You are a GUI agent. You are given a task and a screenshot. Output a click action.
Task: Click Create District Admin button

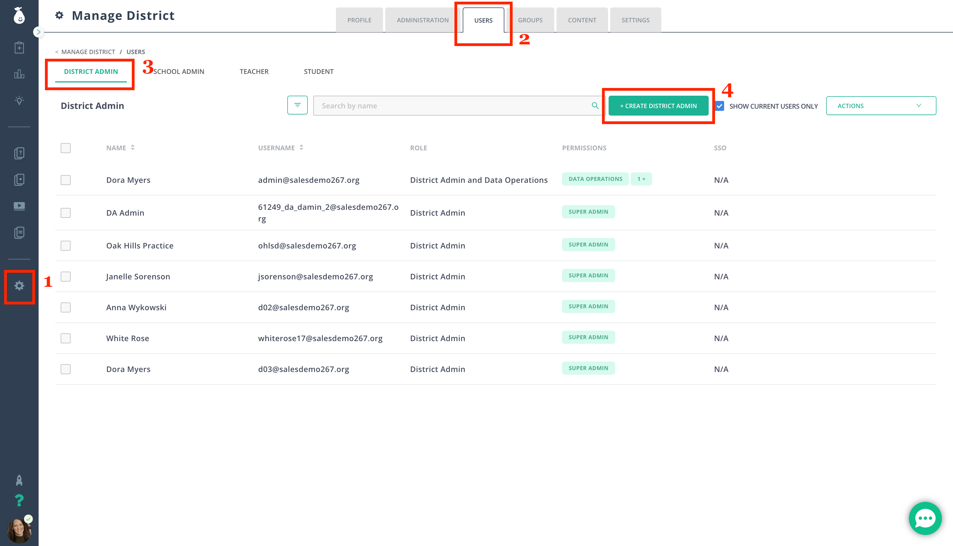[x=658, y=106]
